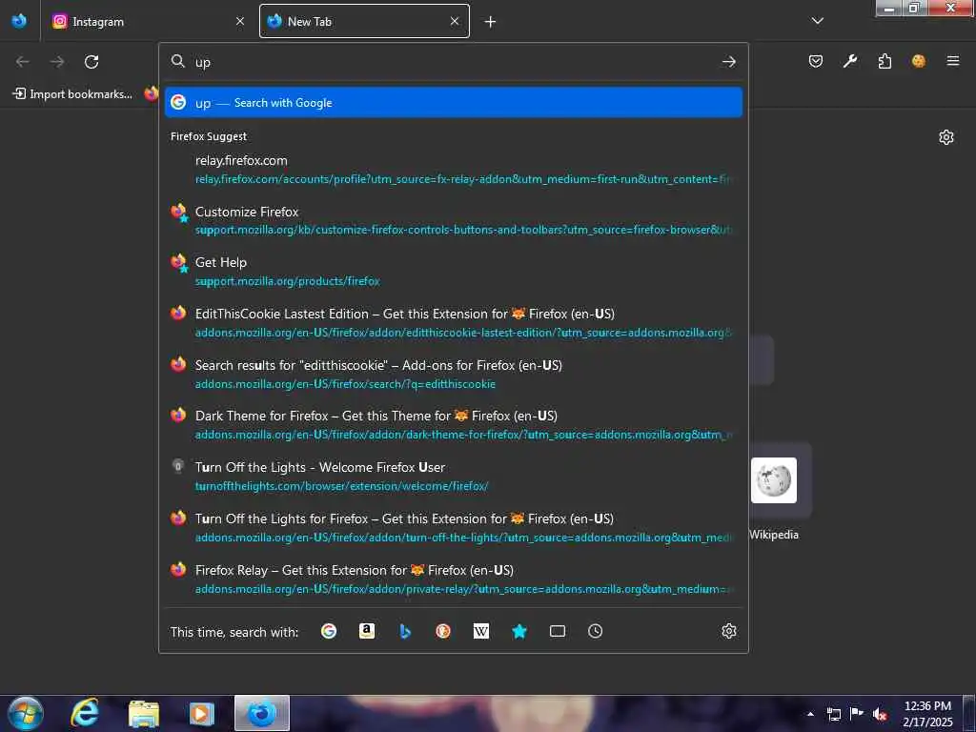
Task: Select the New Tab tab
Action: pos(364,21)
